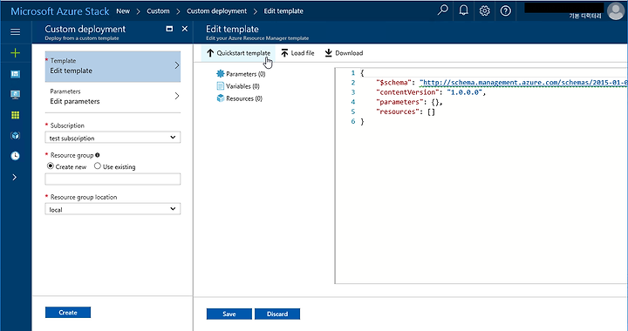Open the Resource groups cube icon
This screenshot has height=331, width=628.
[15, 136]
